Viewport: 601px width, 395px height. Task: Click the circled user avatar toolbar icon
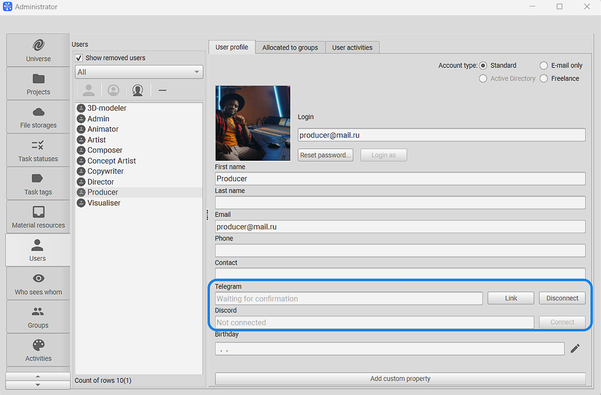113,91
